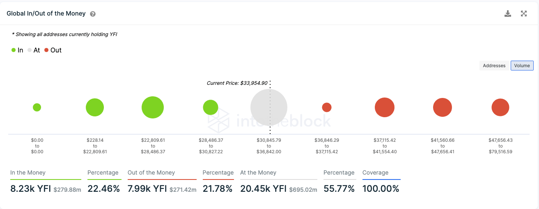Download the chart data
This screenshot has height=209, width=539.
click(x=508, y=14)
